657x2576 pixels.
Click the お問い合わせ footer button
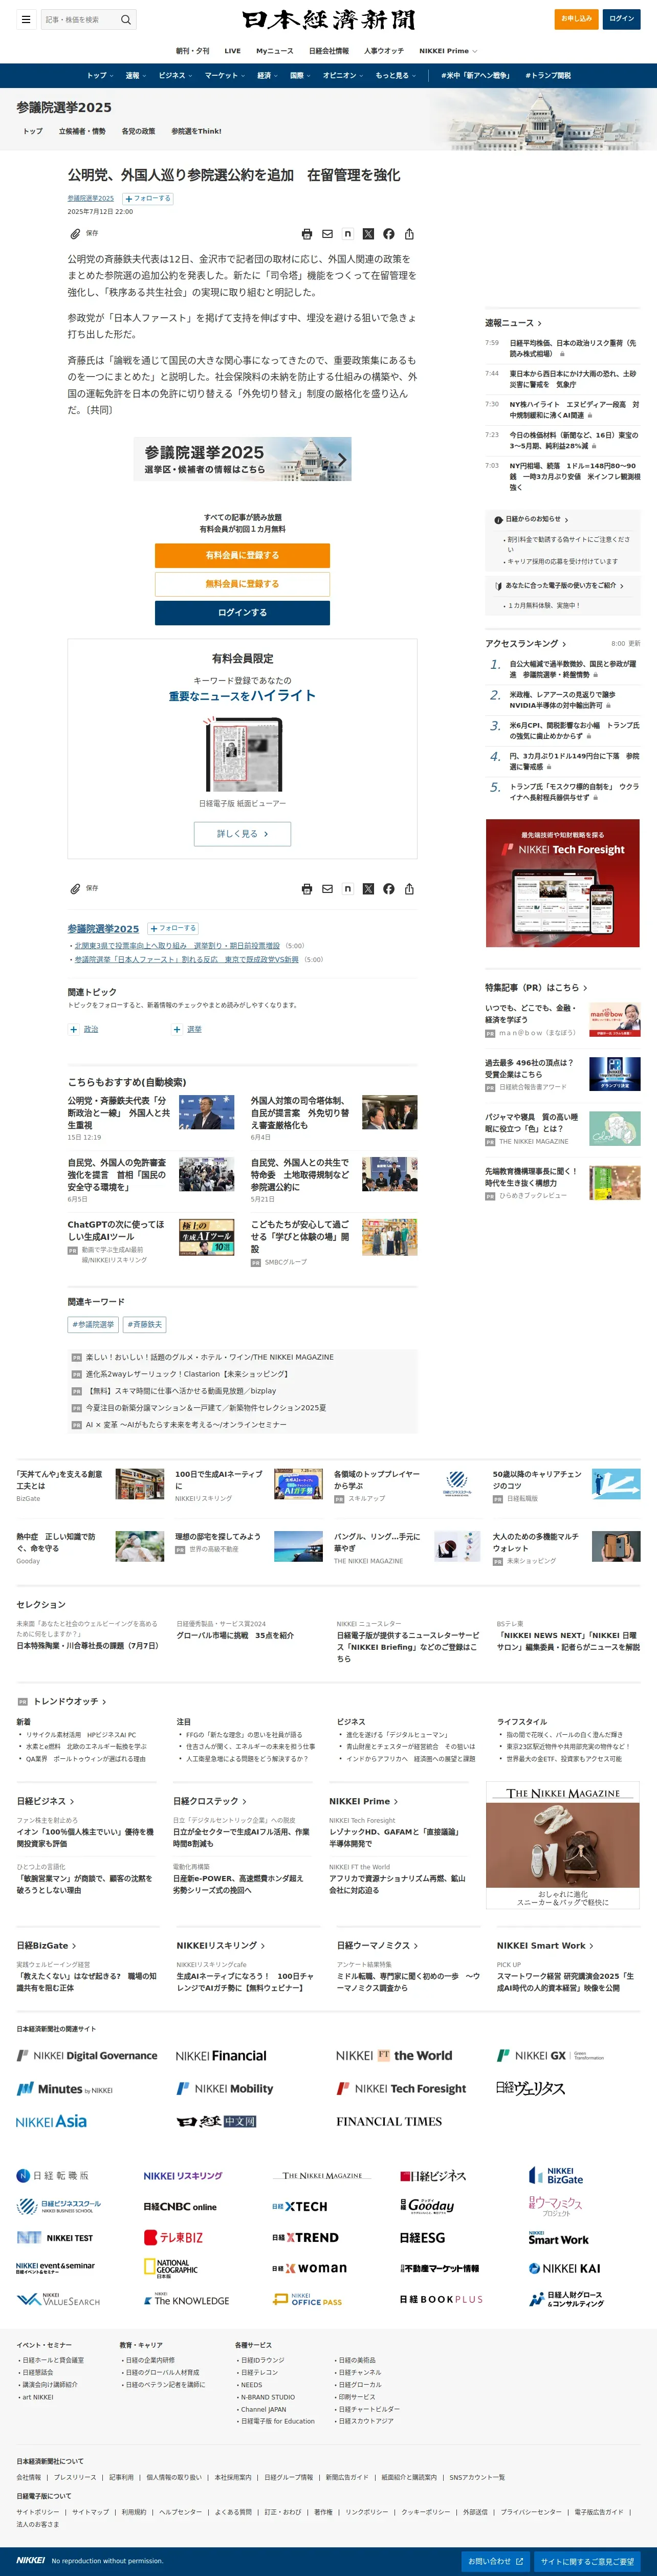point(495,2561)
